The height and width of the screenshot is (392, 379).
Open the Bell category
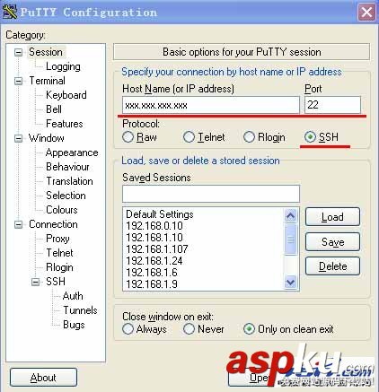pyautogui.click(x=54, y=109)
